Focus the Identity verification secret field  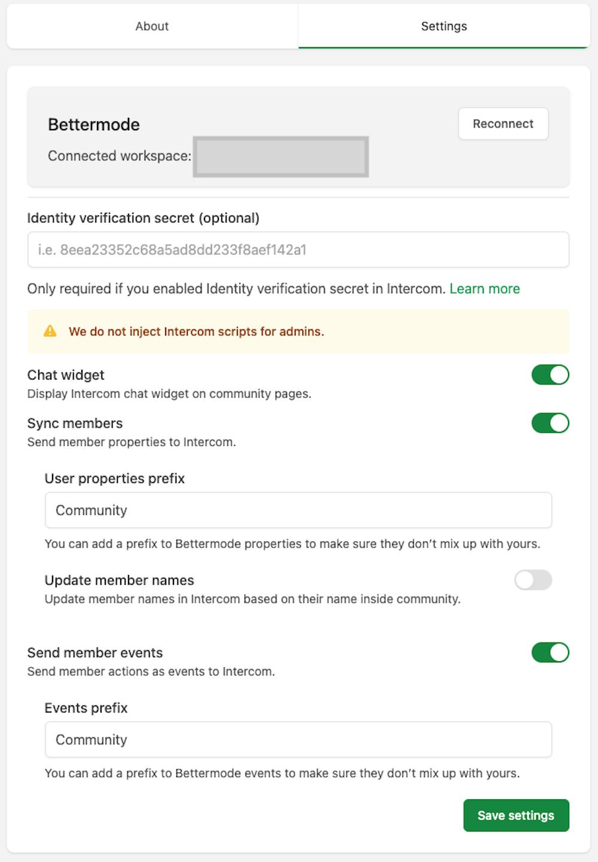point(298,250)
